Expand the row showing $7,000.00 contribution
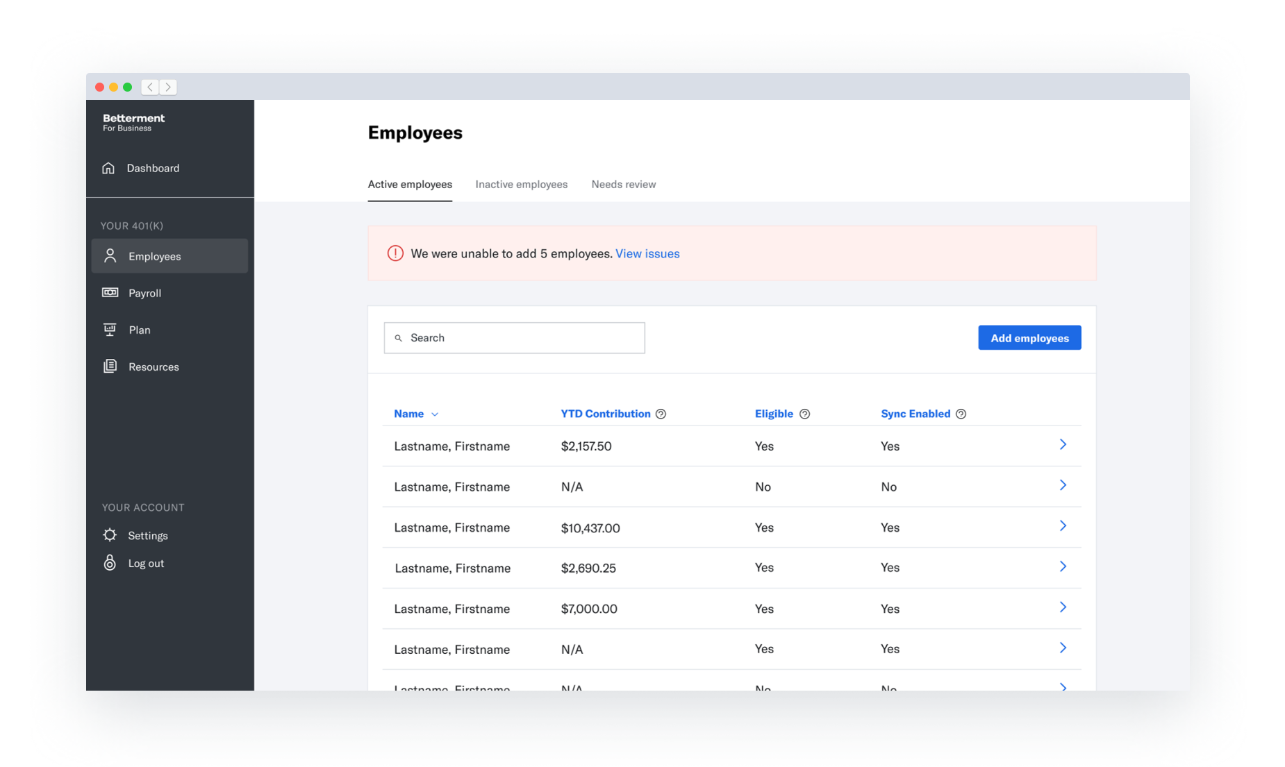The width and height of the screenshot is (1285, 767). pyautogui.click(x=1063, y=607)
